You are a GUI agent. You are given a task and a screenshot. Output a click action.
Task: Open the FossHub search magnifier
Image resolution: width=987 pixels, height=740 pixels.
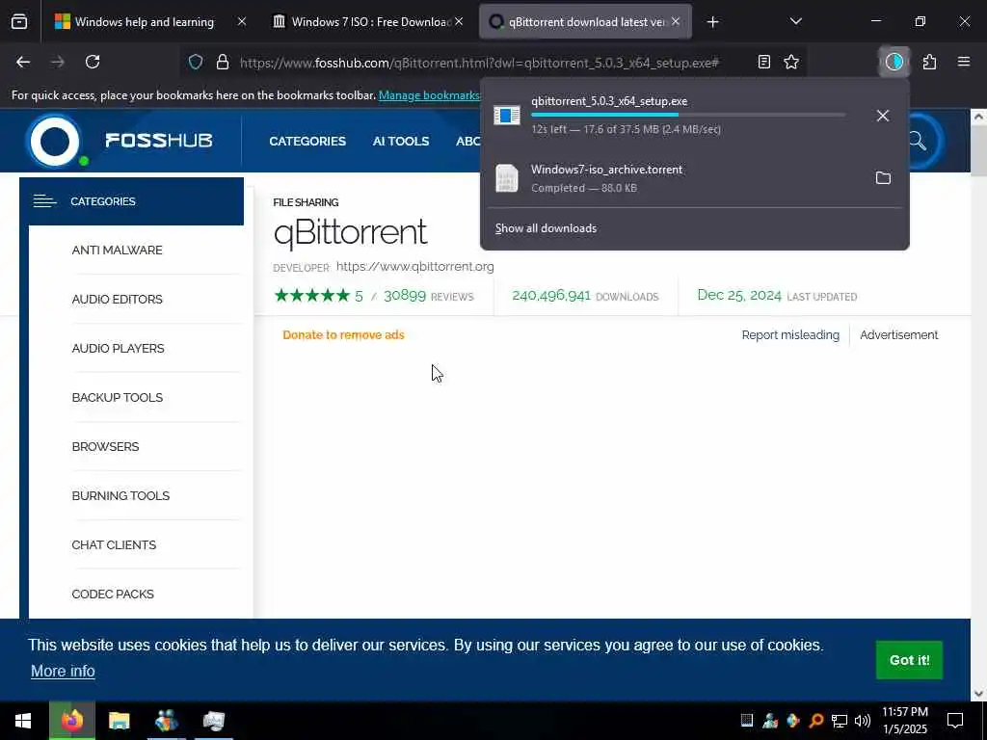(918, 141)
